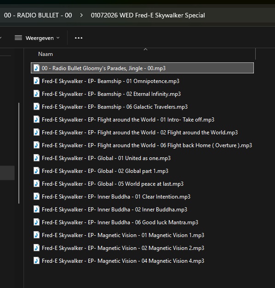Screen dimensions: 275x288
Task: Click mp3 icon of 01 Magnetic Vision 1
Action: [x=36, y=235]
